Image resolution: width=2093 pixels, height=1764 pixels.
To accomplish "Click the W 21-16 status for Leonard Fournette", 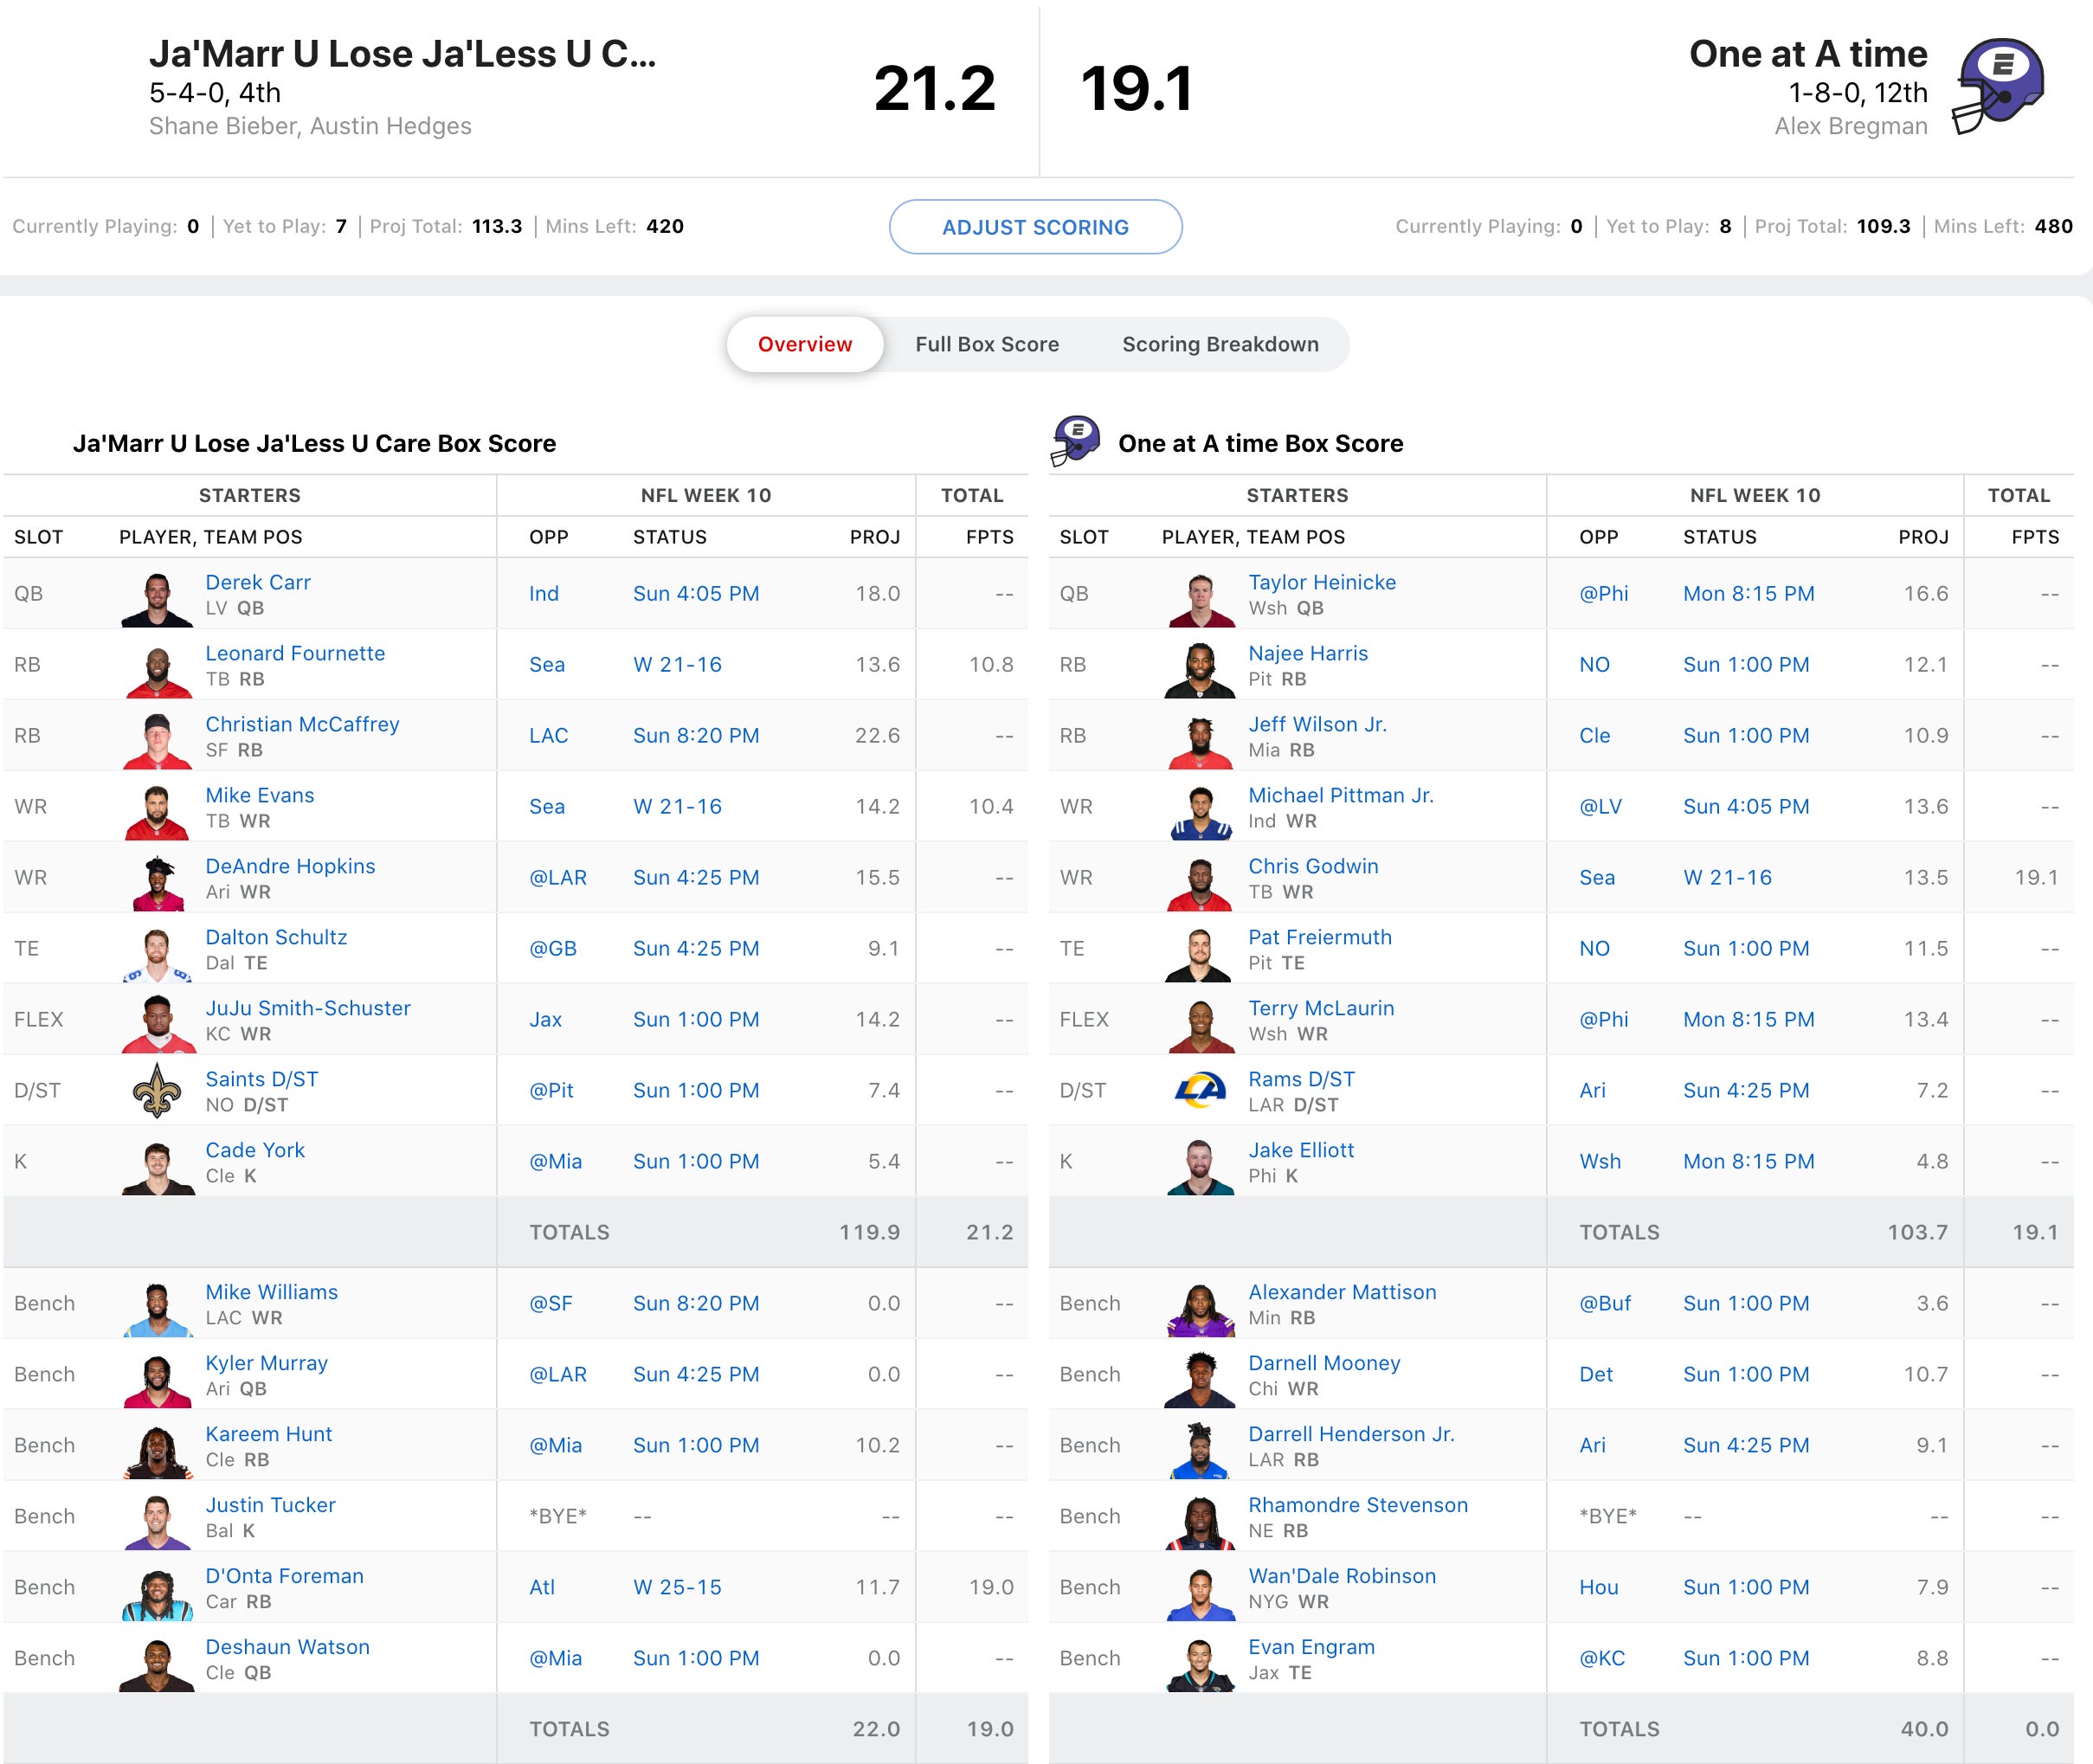I will [676, 664].
